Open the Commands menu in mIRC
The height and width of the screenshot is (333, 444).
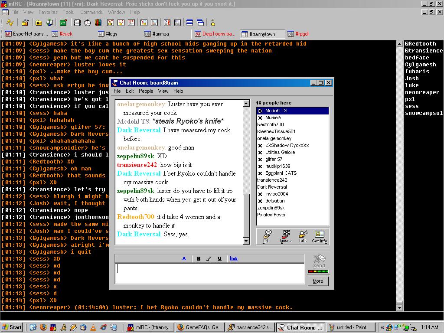(91, 12)
